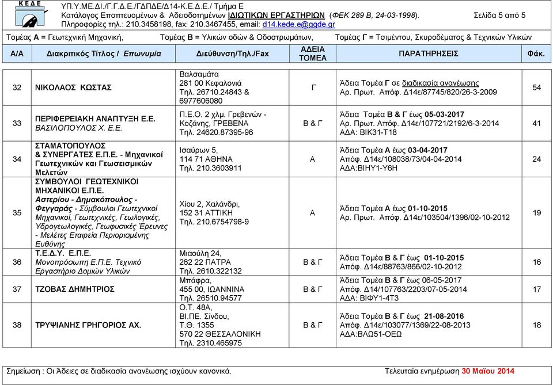
Task: Click mobile number 6977606080
Action: click(x=201, y=101)
